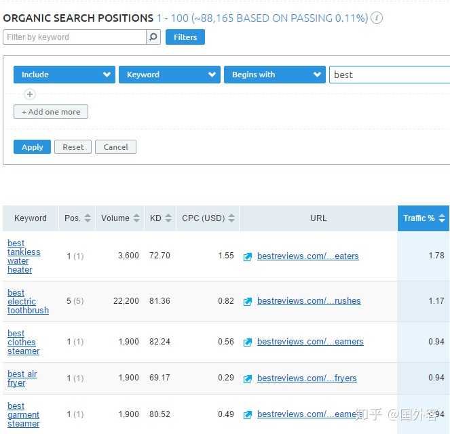Expand the Include dropdown
450x434 pixels.
(x=64, y=75)
